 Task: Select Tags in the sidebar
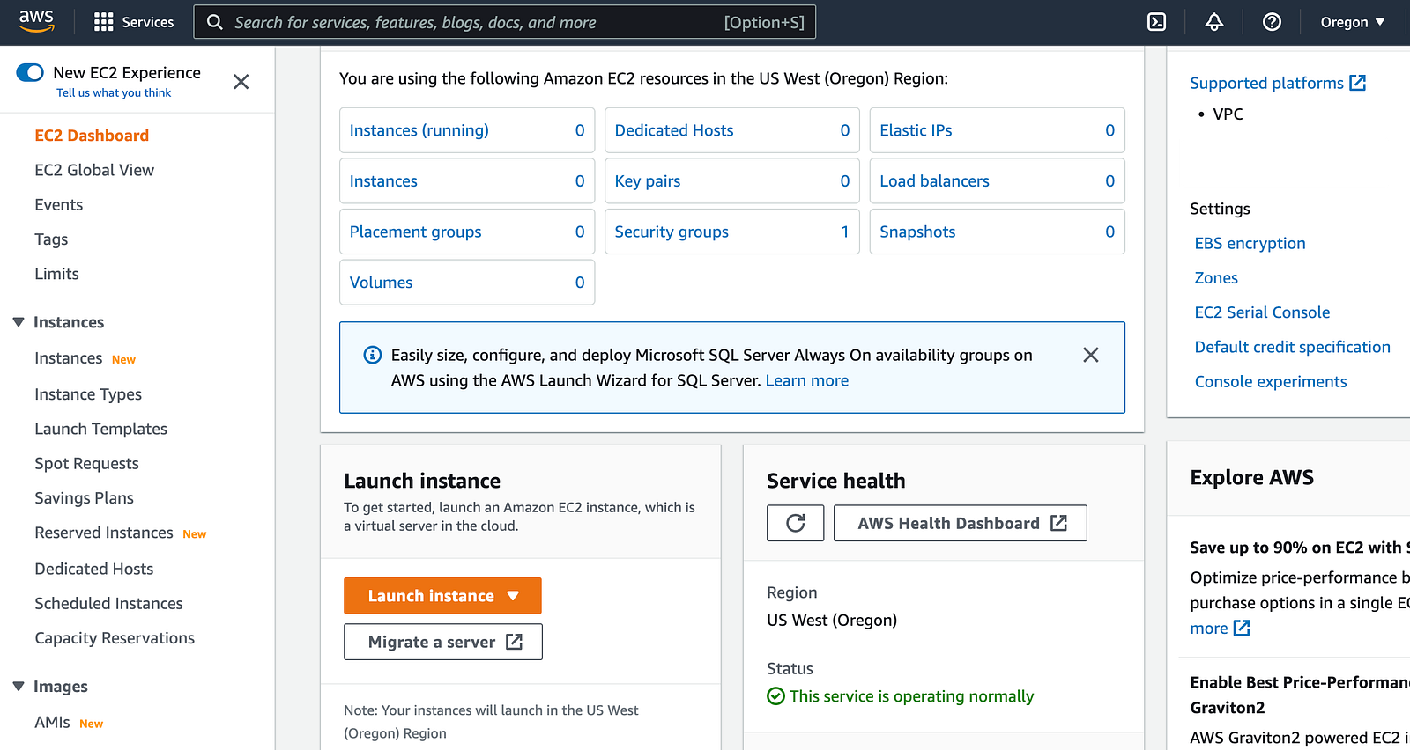(51, 239)
